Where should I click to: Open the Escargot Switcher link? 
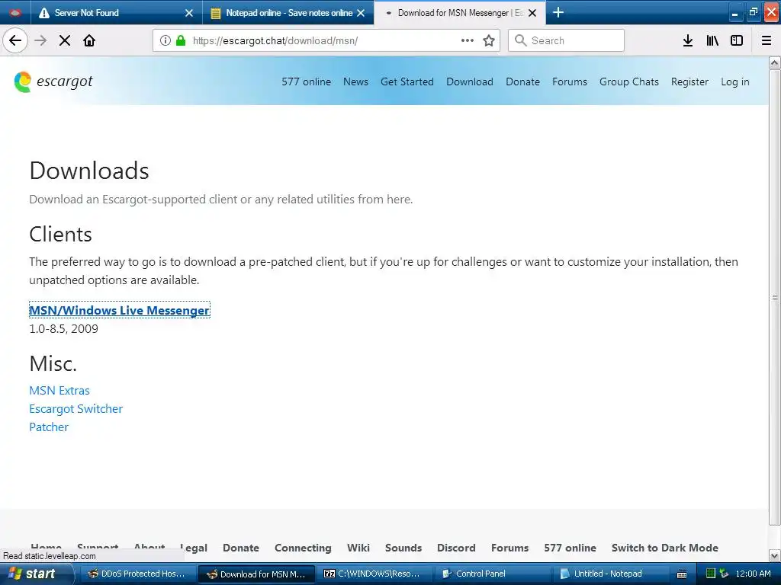click(x=76, y=409)
